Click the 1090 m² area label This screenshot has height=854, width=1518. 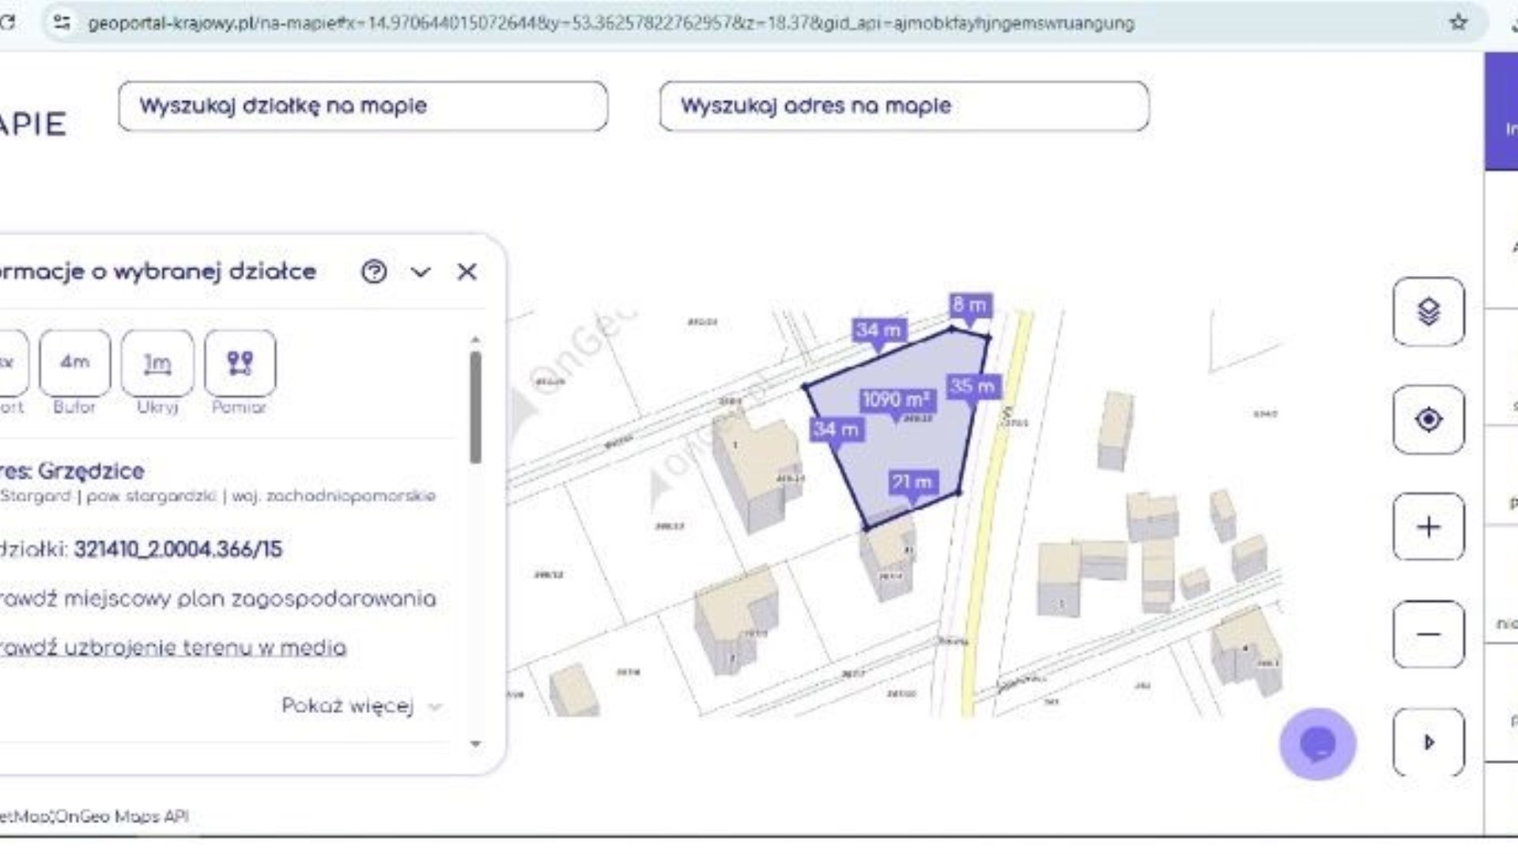coord(896,400)
